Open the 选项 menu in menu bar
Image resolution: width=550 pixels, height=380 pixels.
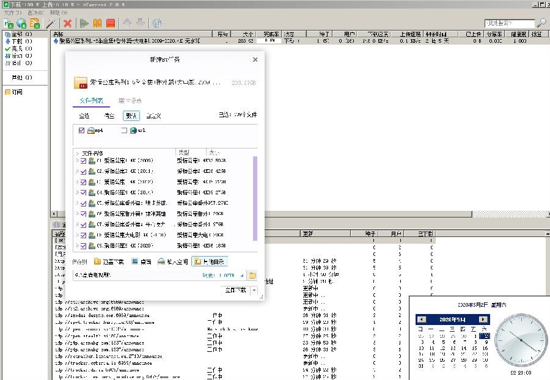(x=36, y=13)
